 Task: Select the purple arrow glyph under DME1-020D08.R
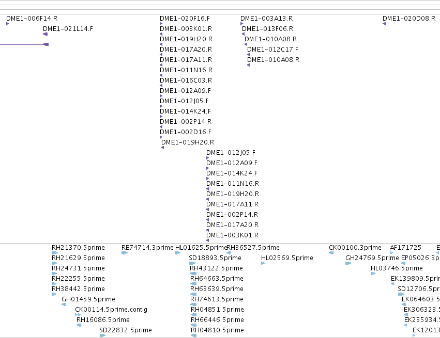point(384,24)
